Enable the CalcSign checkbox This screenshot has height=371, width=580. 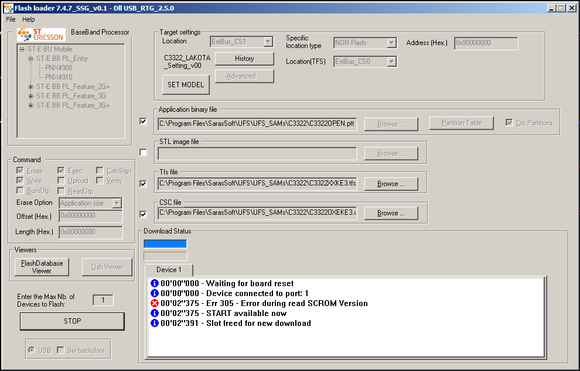[x=100, y=171]
